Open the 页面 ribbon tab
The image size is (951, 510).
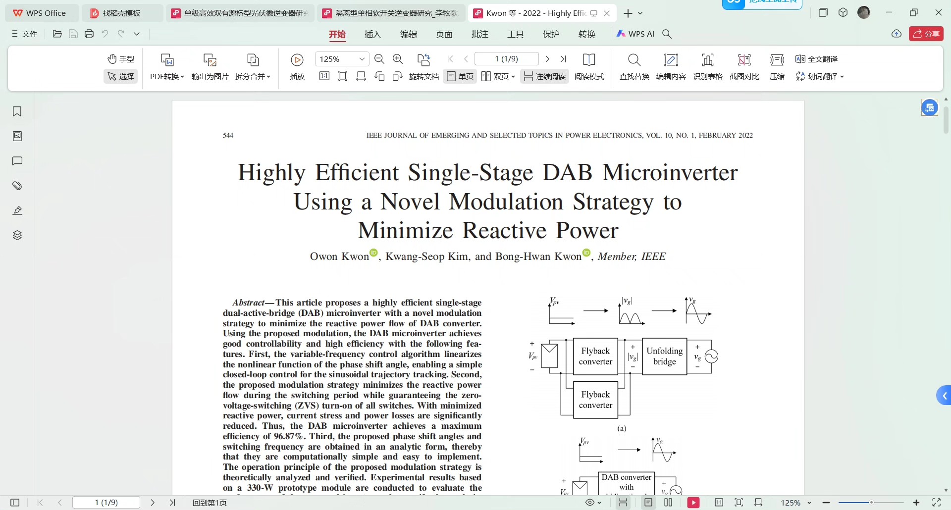coord(444,34)
